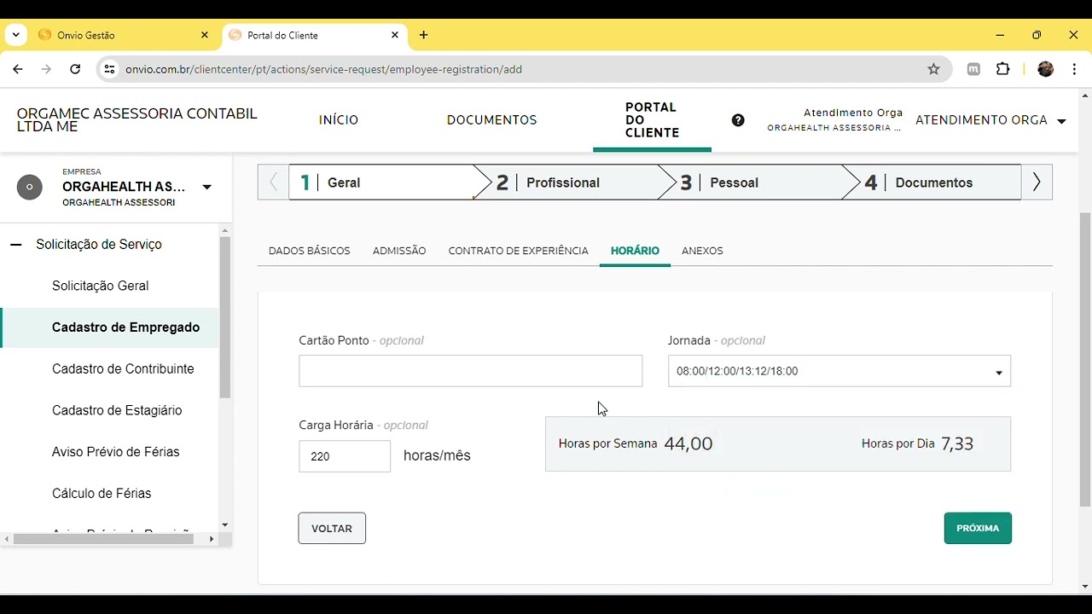Click the Horas por Dia 7,33 value
Screen dimensions: 1092x614
point(957,443)
